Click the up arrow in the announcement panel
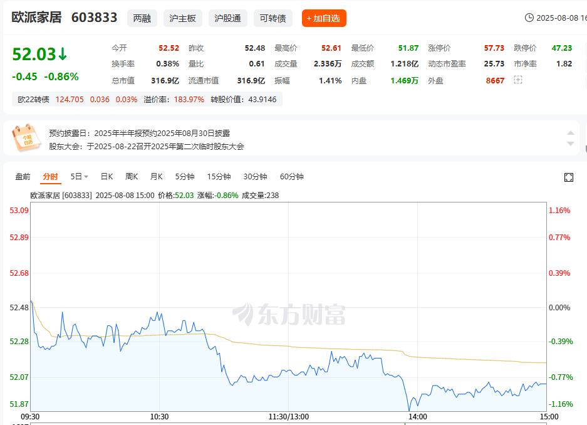This screenshot has height=425, width=587. 571,132
